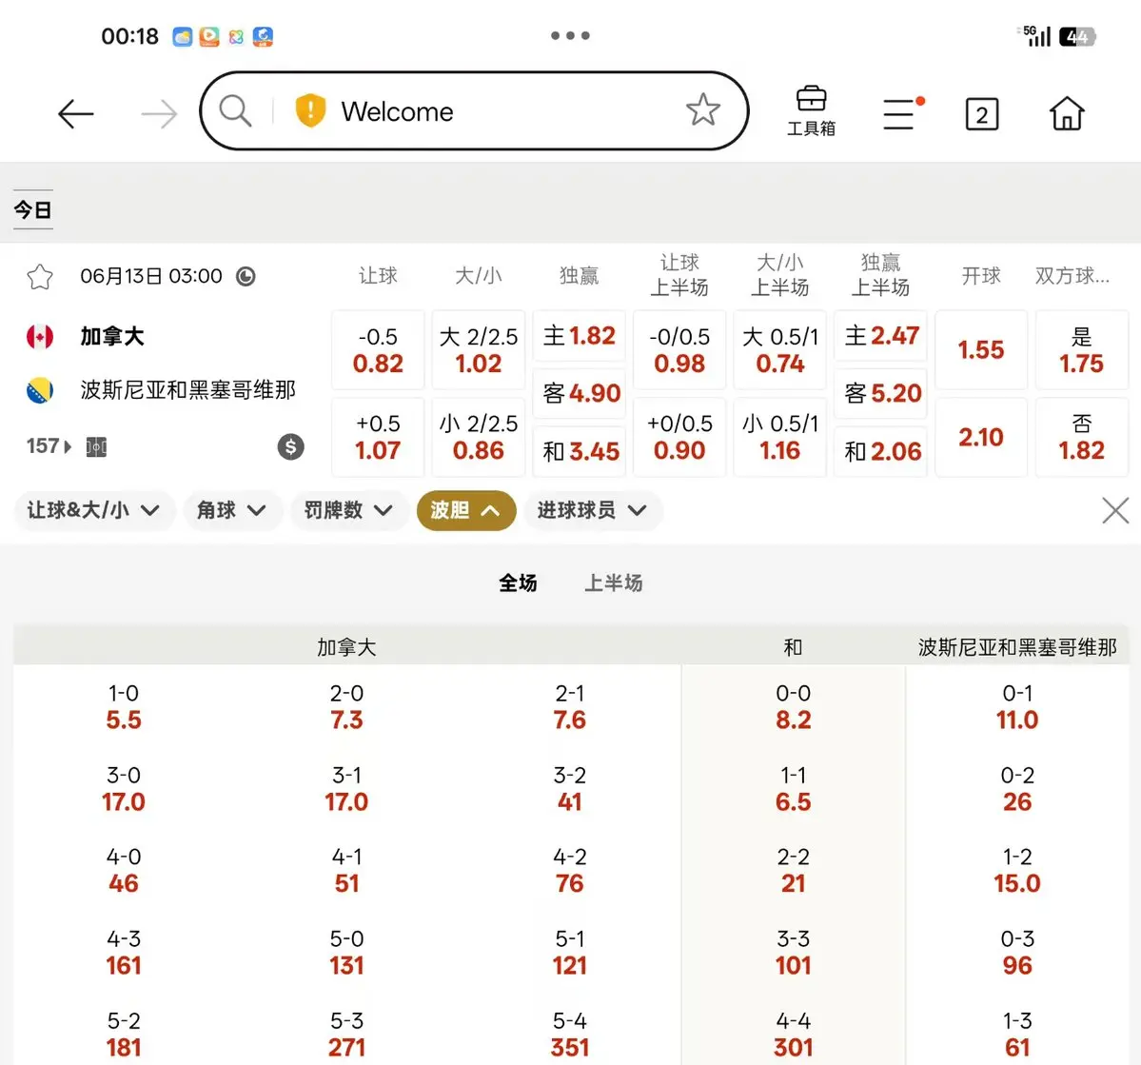1141x1065 pixels.
Task: Pick correct score 2-0 at 7.3
Action: (x=346, y=706)
